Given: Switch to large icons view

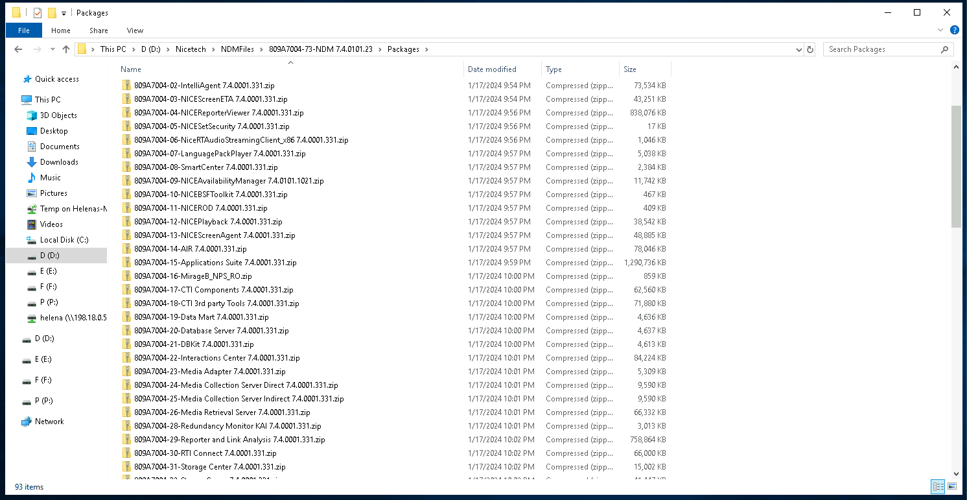Looking at the screenshot, I should (x=952, y=486).
